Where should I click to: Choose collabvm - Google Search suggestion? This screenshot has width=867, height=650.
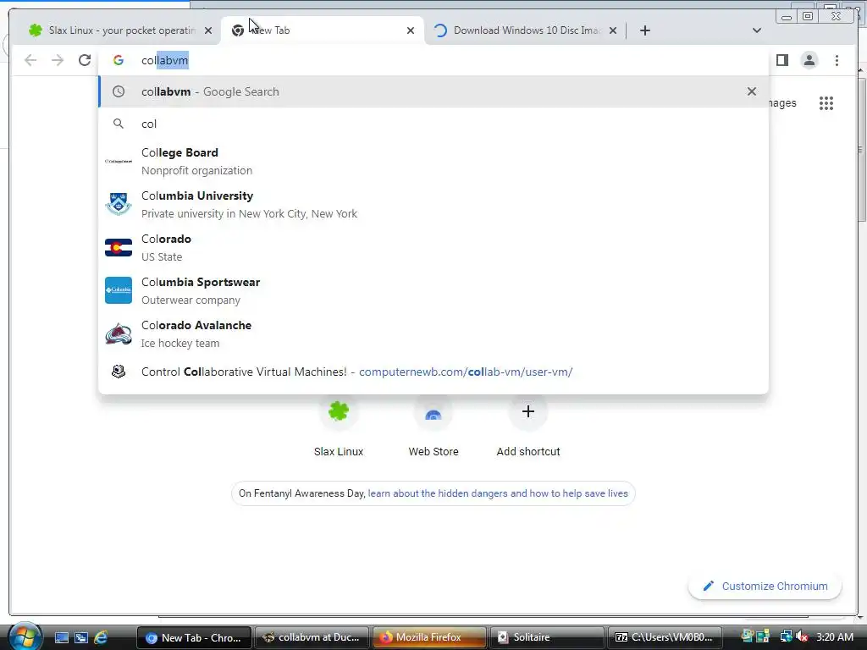tap(433, 91)
